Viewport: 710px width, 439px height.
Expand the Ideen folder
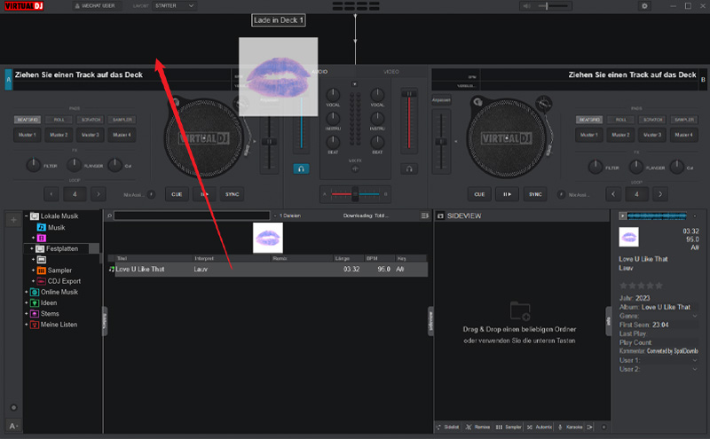[x=27, y=302]
